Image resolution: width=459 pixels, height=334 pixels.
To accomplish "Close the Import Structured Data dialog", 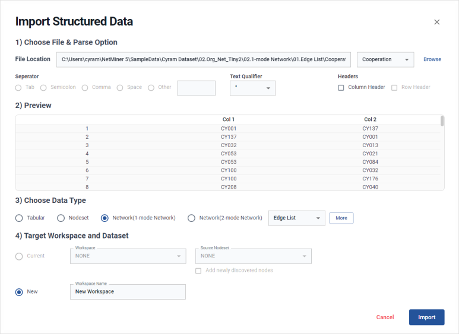I will pos(436,22).
